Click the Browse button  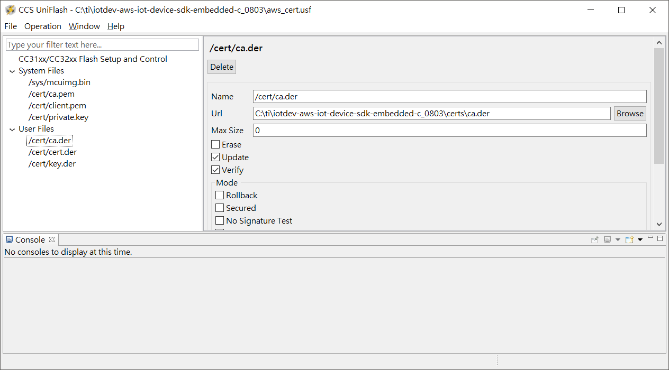(x=630, y=113)
